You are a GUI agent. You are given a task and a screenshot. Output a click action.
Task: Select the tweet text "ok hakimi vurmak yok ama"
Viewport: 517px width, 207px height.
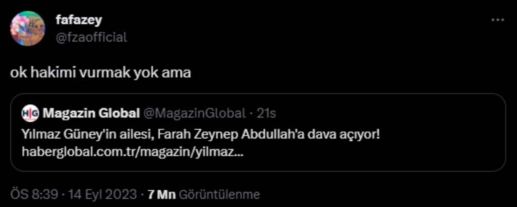tap(101, 73)
